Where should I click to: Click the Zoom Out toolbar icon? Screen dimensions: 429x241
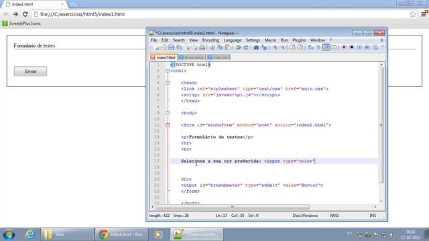(283, 48)
